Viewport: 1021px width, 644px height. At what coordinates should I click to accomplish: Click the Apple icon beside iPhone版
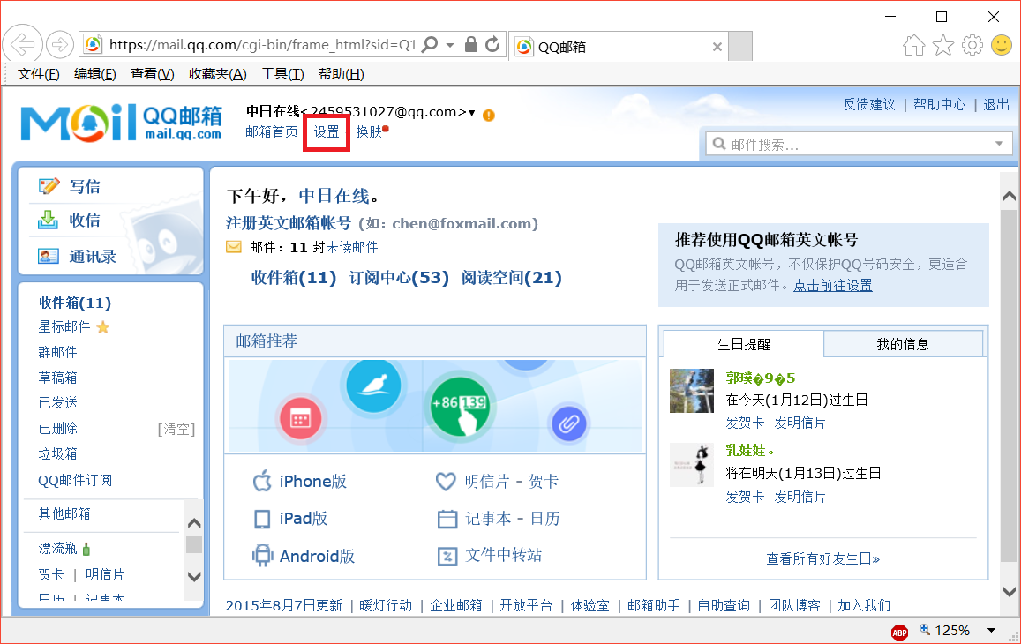[x=262, y=481]
